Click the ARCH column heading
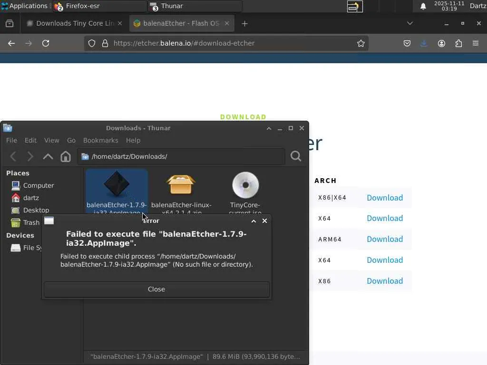Screen dimensions: 487x365 325,181
